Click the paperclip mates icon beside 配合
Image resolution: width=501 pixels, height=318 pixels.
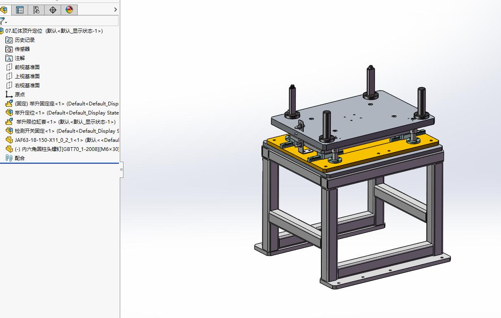[9, 158]
